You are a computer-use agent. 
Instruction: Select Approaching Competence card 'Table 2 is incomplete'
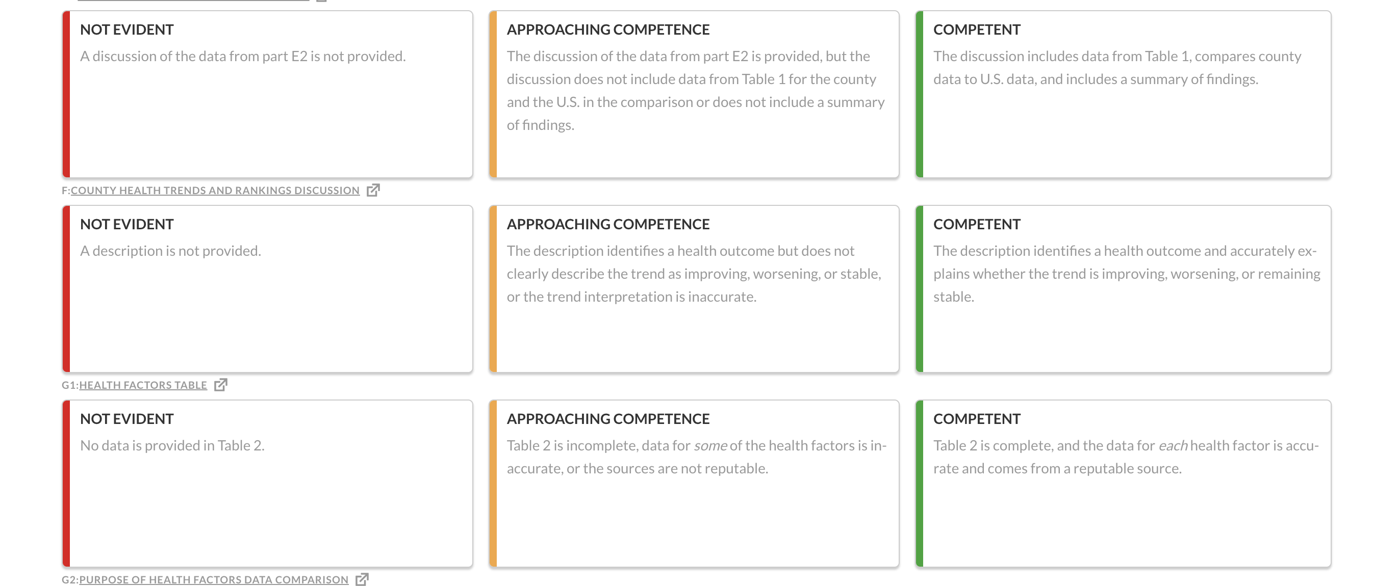(x=694, y=483)
